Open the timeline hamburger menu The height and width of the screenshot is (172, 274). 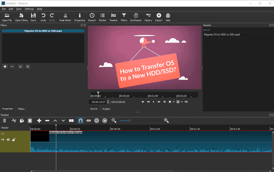pyautogui.click(x=5, y=121)
